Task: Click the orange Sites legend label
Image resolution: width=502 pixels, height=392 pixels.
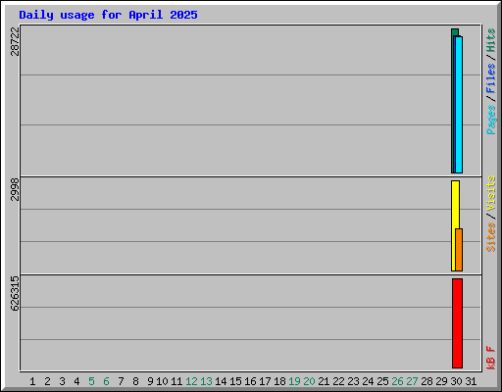Action: [x=491, y=237]
